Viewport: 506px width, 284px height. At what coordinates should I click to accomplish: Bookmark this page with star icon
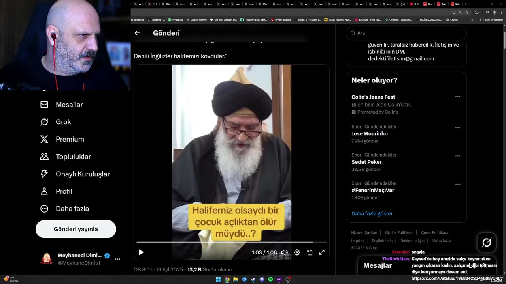(x=467, y=12)
